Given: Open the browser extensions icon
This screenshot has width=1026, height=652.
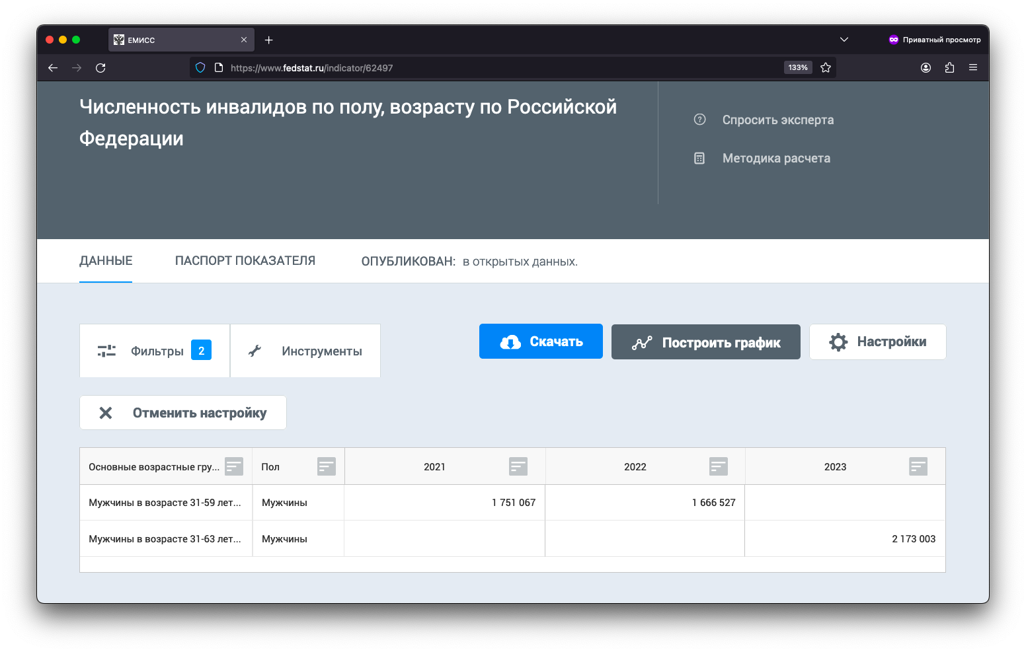Looking at the screenshot, I should coord(949,67).
